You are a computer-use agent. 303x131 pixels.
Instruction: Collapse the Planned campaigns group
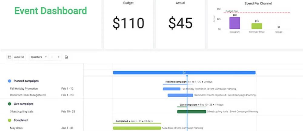(x=26, y=81)
